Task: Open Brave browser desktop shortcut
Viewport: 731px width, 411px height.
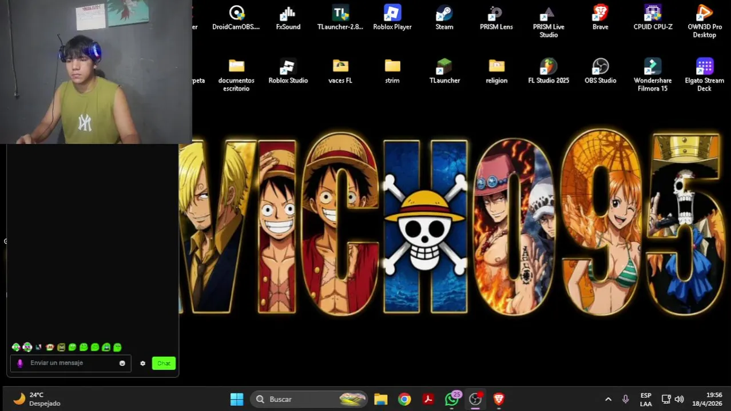Action: click(600, 18)
